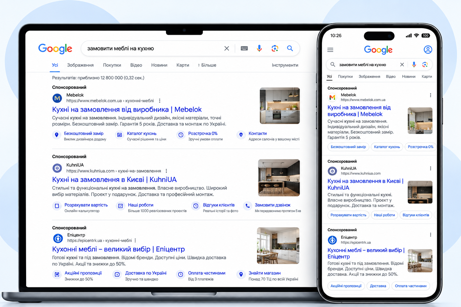Open the Відгуки клієнтів sitelink on laptop
461x307 pixels.
[x=219, y=205]
